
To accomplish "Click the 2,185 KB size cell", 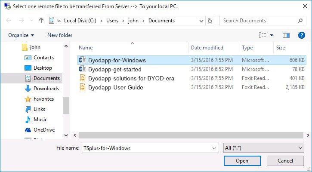I will [x=295, y=87].
